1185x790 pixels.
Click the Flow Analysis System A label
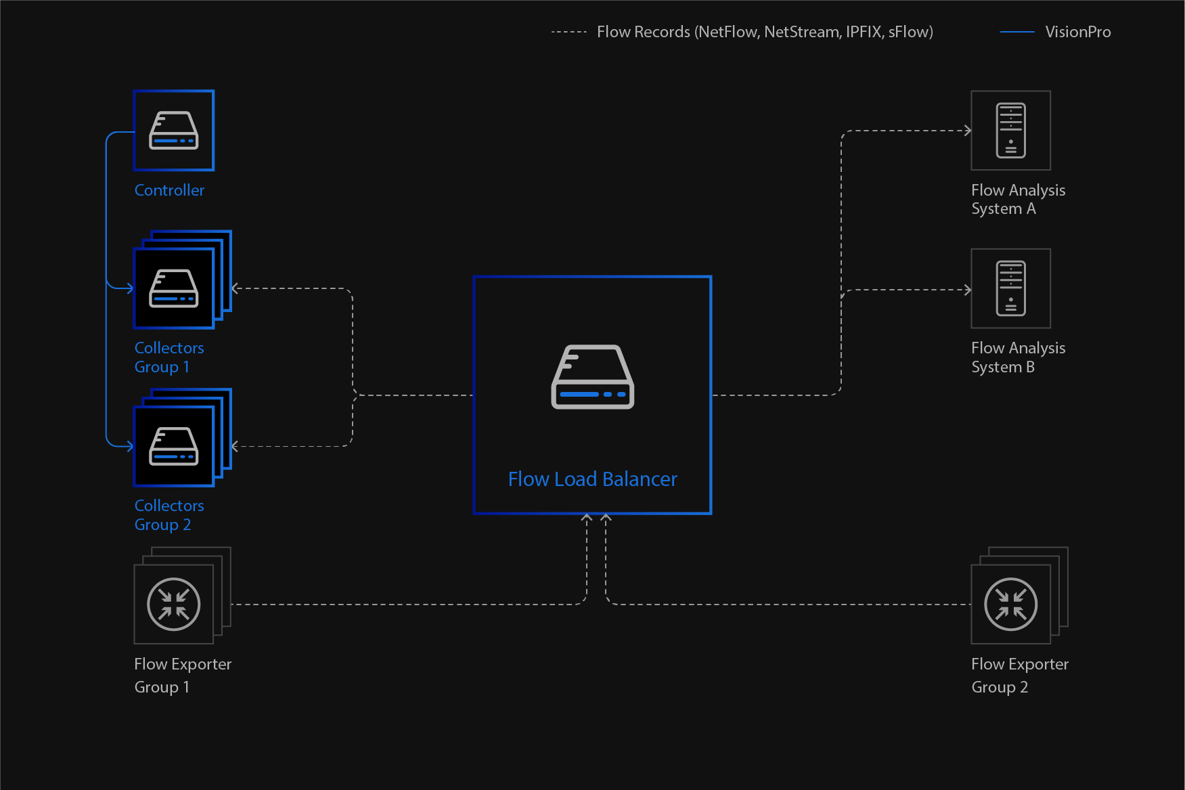click(1018, 200)
